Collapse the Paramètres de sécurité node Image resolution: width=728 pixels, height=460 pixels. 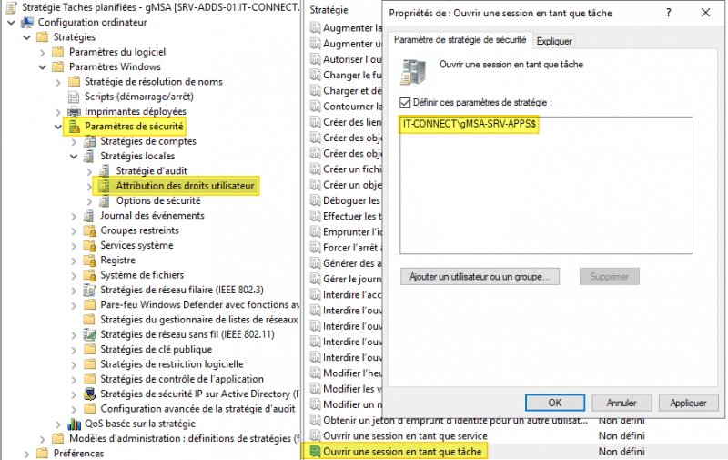pyautogui.click(x=58, y=127)
